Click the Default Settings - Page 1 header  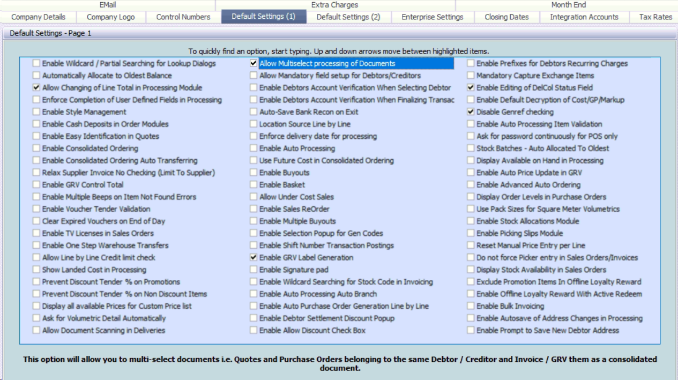coord(50,33)
